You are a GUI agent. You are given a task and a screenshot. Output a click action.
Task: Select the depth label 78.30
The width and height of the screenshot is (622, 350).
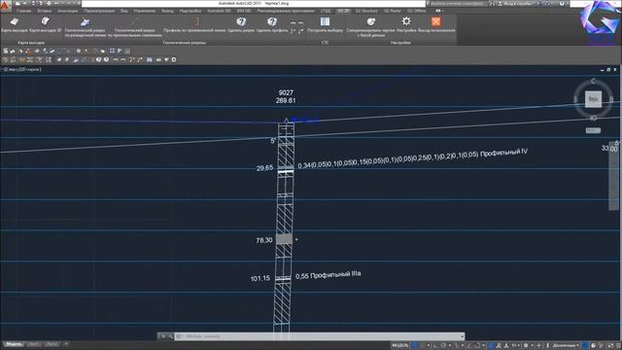264,240
